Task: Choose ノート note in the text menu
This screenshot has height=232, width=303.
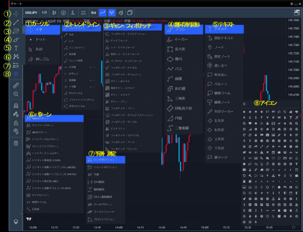Action: tap(224, 47)
